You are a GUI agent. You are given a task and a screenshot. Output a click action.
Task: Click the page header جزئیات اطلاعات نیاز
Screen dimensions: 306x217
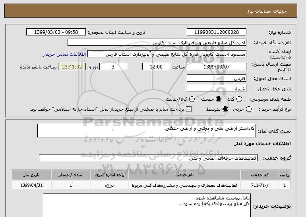point(267,11)
